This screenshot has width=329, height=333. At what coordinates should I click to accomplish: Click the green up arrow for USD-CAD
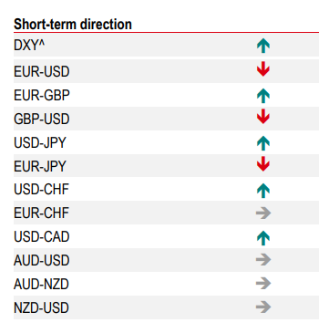click(263, 238)
